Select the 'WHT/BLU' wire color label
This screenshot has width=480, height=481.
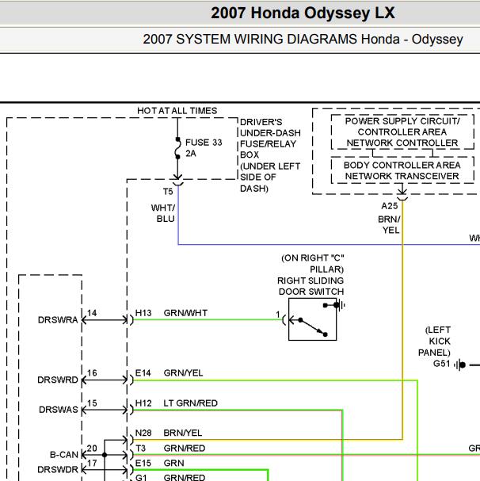click(x=163, y=213)
